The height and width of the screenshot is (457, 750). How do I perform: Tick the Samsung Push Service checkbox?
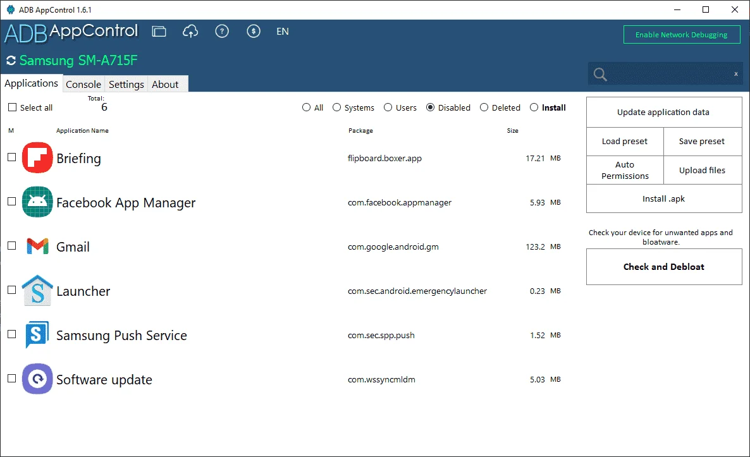(x=12, y=334)
